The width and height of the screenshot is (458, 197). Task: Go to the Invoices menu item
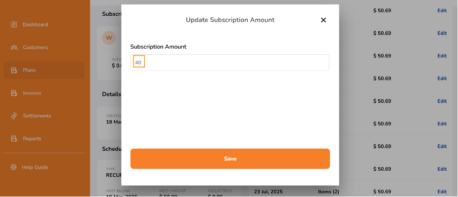coord(32,93)
